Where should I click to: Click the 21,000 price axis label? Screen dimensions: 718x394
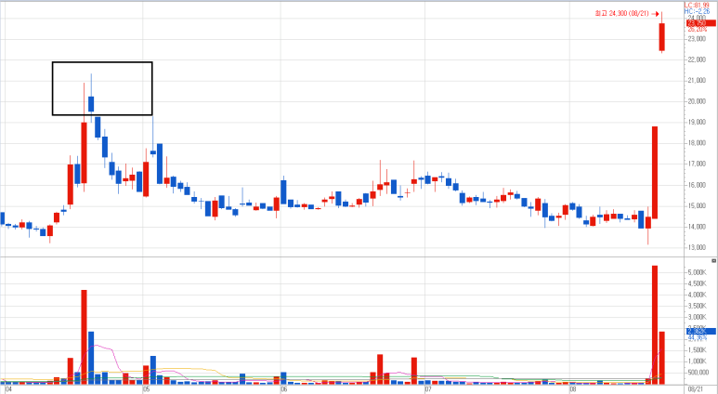(697, 81)
